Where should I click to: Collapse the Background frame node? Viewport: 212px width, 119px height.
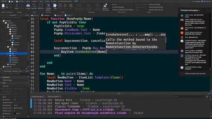6,27
